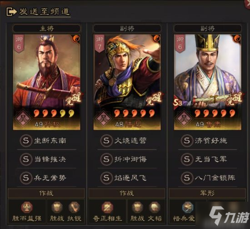The width and height of the screenshot is (250, 229).
Task: Click the yin-yang icon on 鲁肃's card
Action: 237,39
